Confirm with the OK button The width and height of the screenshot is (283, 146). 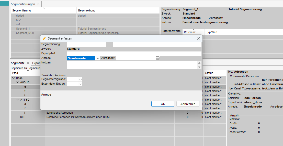pos(163,104)
